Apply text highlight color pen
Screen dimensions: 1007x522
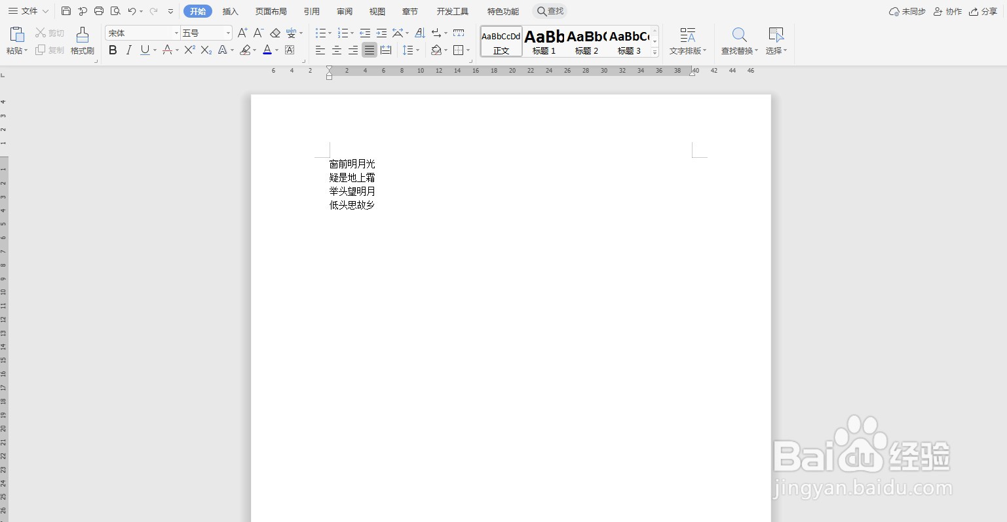click(x=245, y=50)
